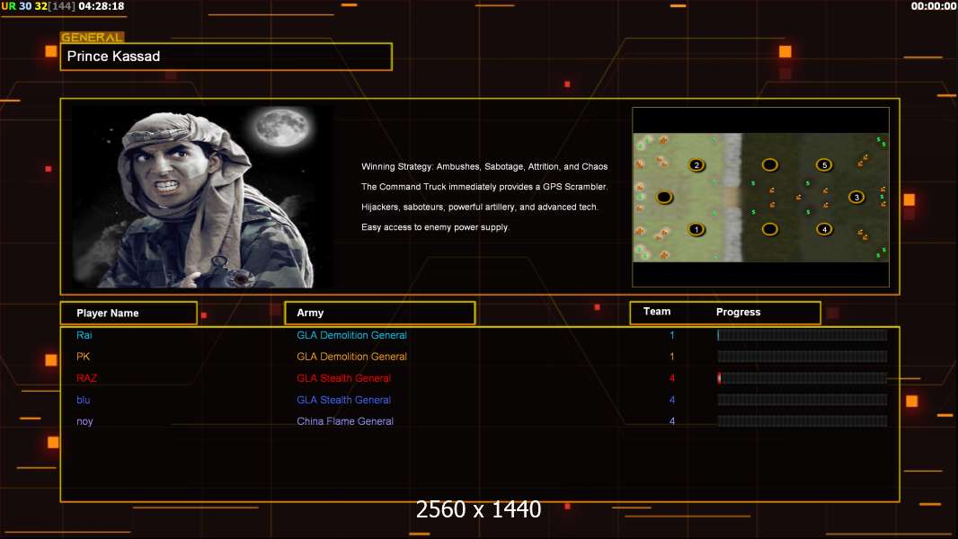Click start position marker 4 on minimap
This screenshot has height=539, width=958.
(x=824, y=229)
